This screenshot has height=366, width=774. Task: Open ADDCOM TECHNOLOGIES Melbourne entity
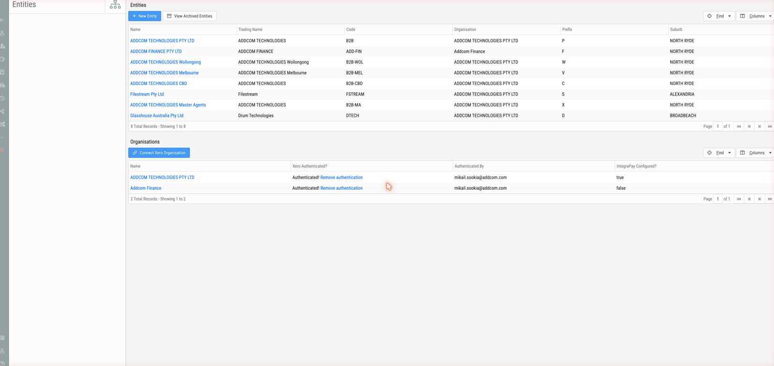pyautogui.click(x=164, y=73)
